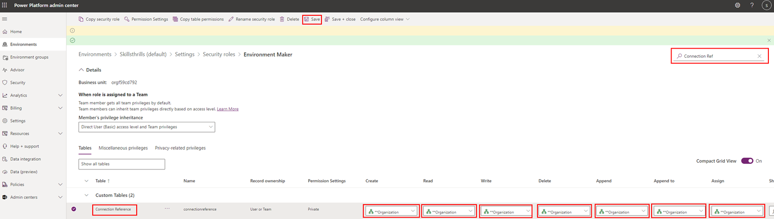Viewport: 774px width, 219px height.
Task: Click the Save toolbar button
Action: [x=312, y=19]
